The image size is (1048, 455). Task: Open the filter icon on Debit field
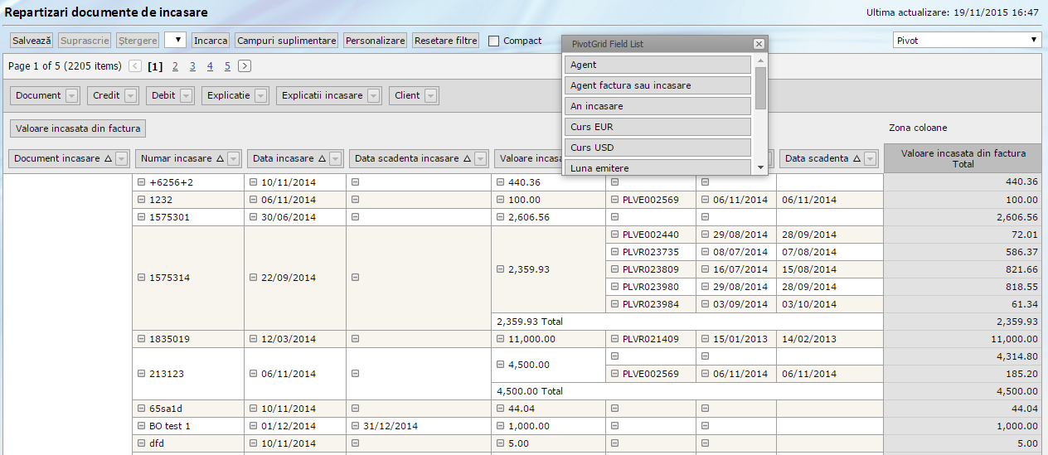[x=186, y=96]
